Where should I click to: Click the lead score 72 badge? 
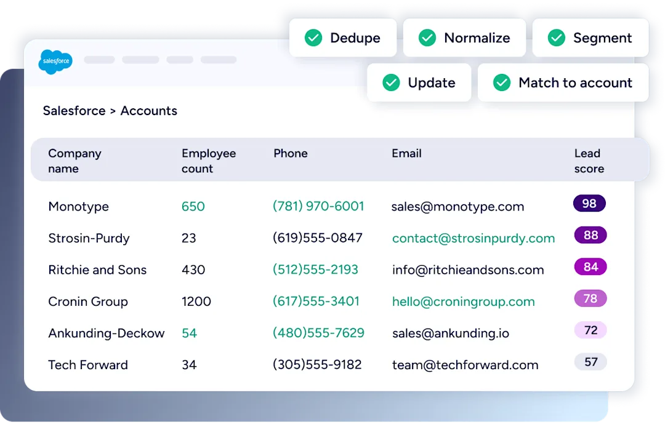[x=590, y=330]
